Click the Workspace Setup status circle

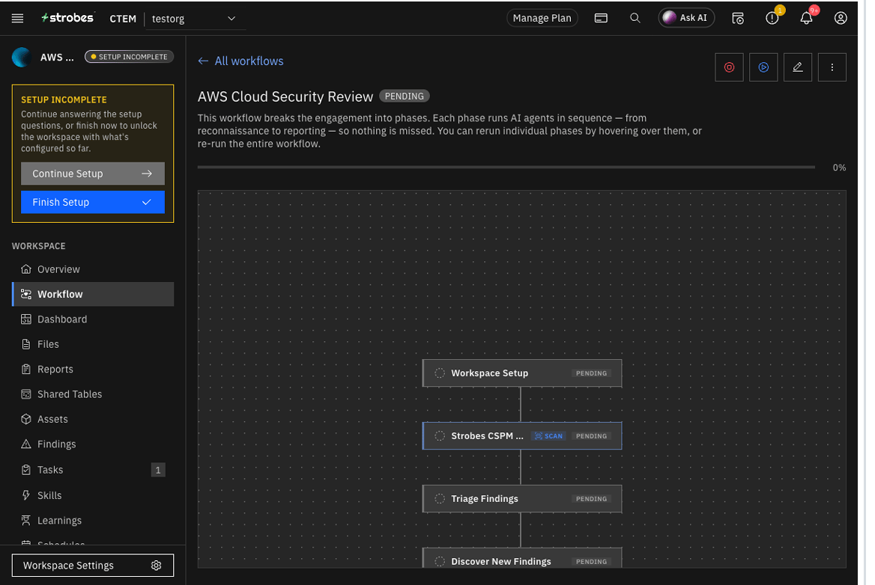point(440,373)
